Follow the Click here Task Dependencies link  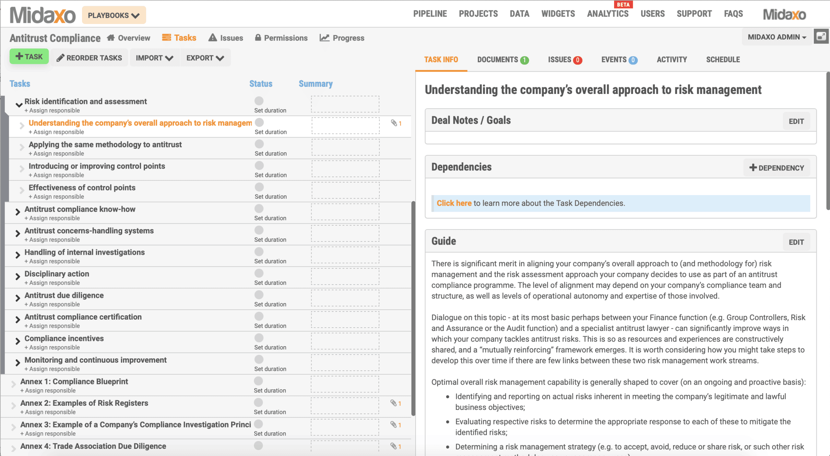coord(454,203)
